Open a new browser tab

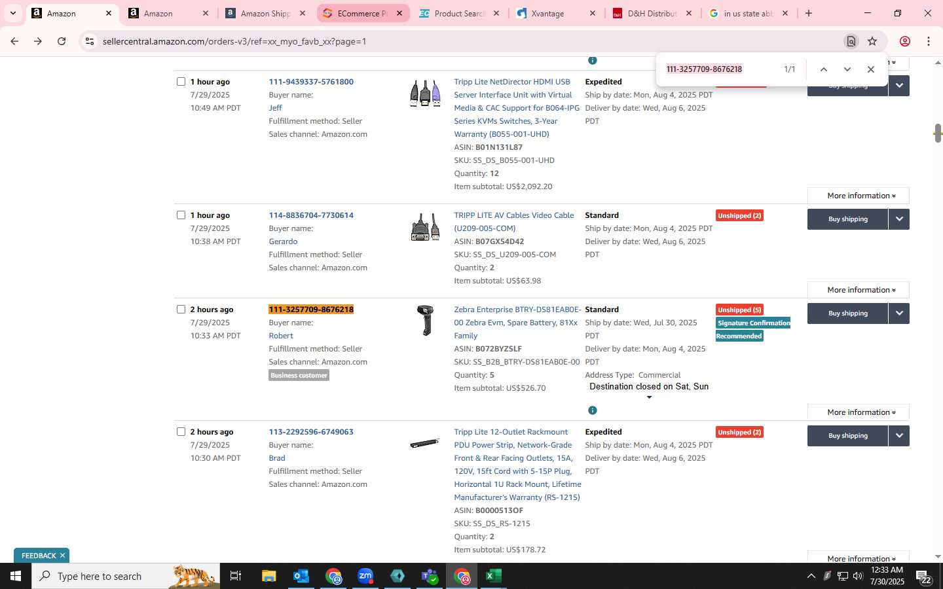tap(809, 13)
